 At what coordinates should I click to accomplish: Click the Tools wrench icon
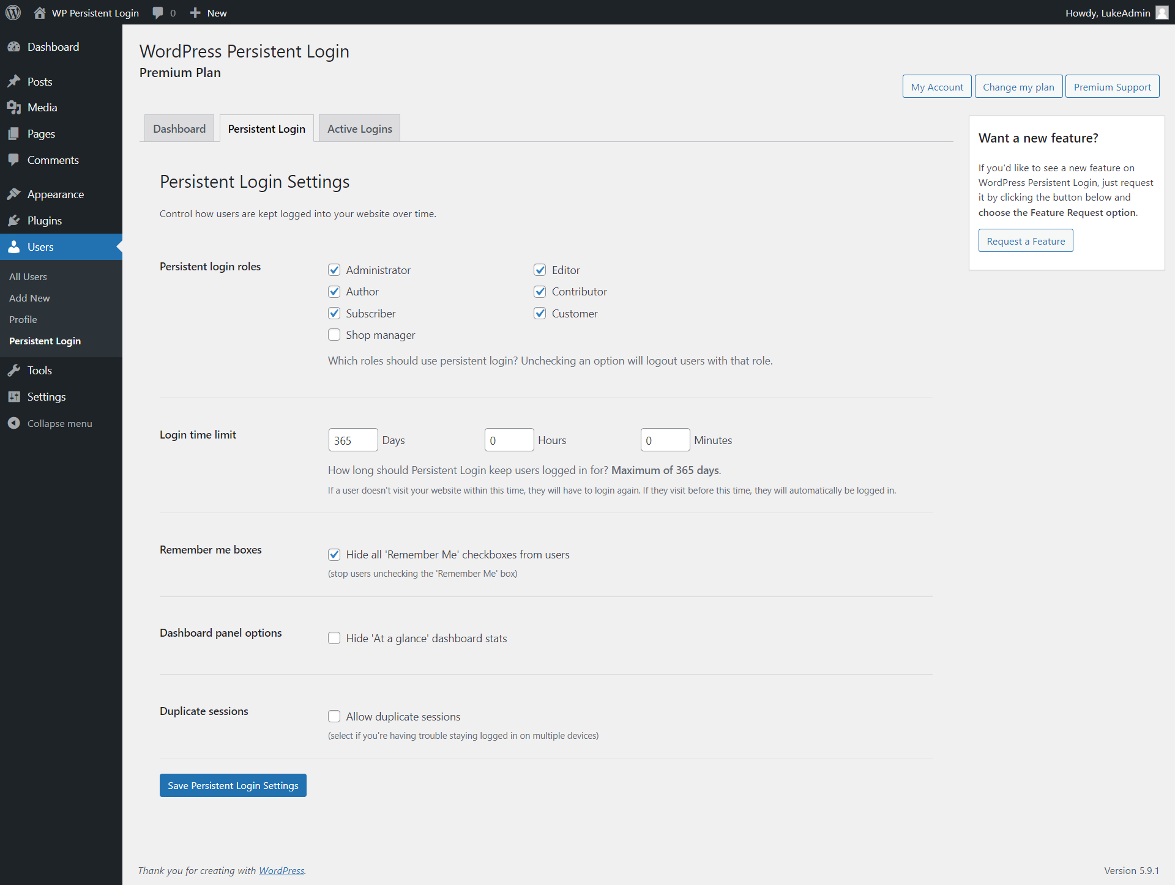click(x=14, y=371)
